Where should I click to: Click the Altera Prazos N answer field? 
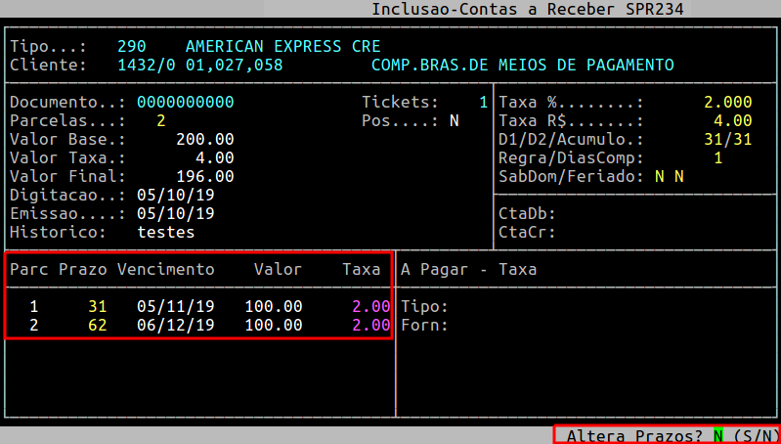pyautogui.click(x=718, y=435)
